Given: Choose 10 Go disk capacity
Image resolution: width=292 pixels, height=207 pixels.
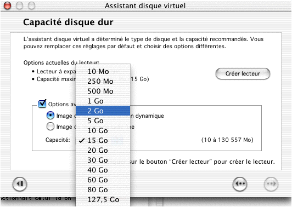Looking at the screenshot, I should point(103,131).
